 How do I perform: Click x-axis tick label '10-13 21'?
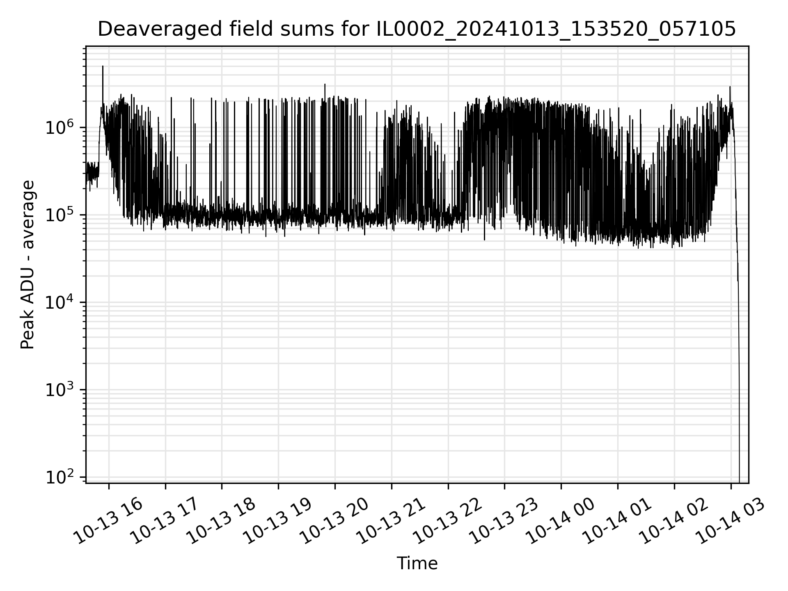(391, 521)
